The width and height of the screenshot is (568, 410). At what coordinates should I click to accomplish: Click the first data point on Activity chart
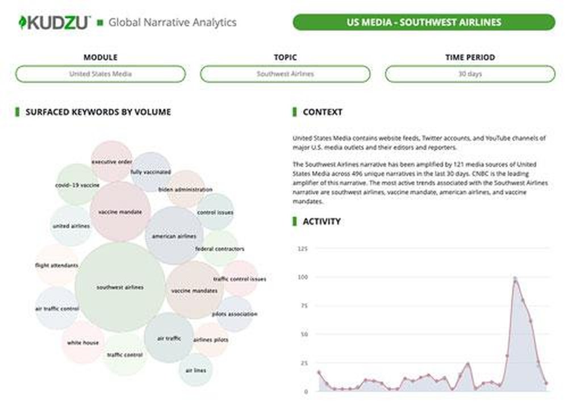pos(319,372)
